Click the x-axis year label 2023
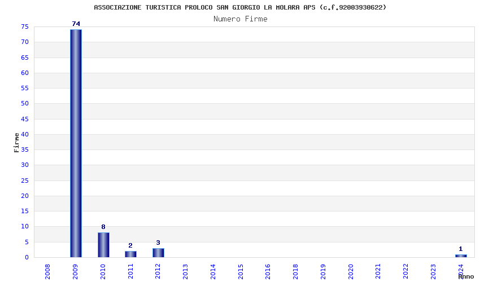The width and height of the screenshot is (480, 282). click(x=433, y=272)
